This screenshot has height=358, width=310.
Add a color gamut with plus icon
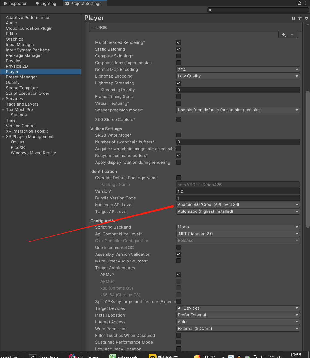pos(284,35)
